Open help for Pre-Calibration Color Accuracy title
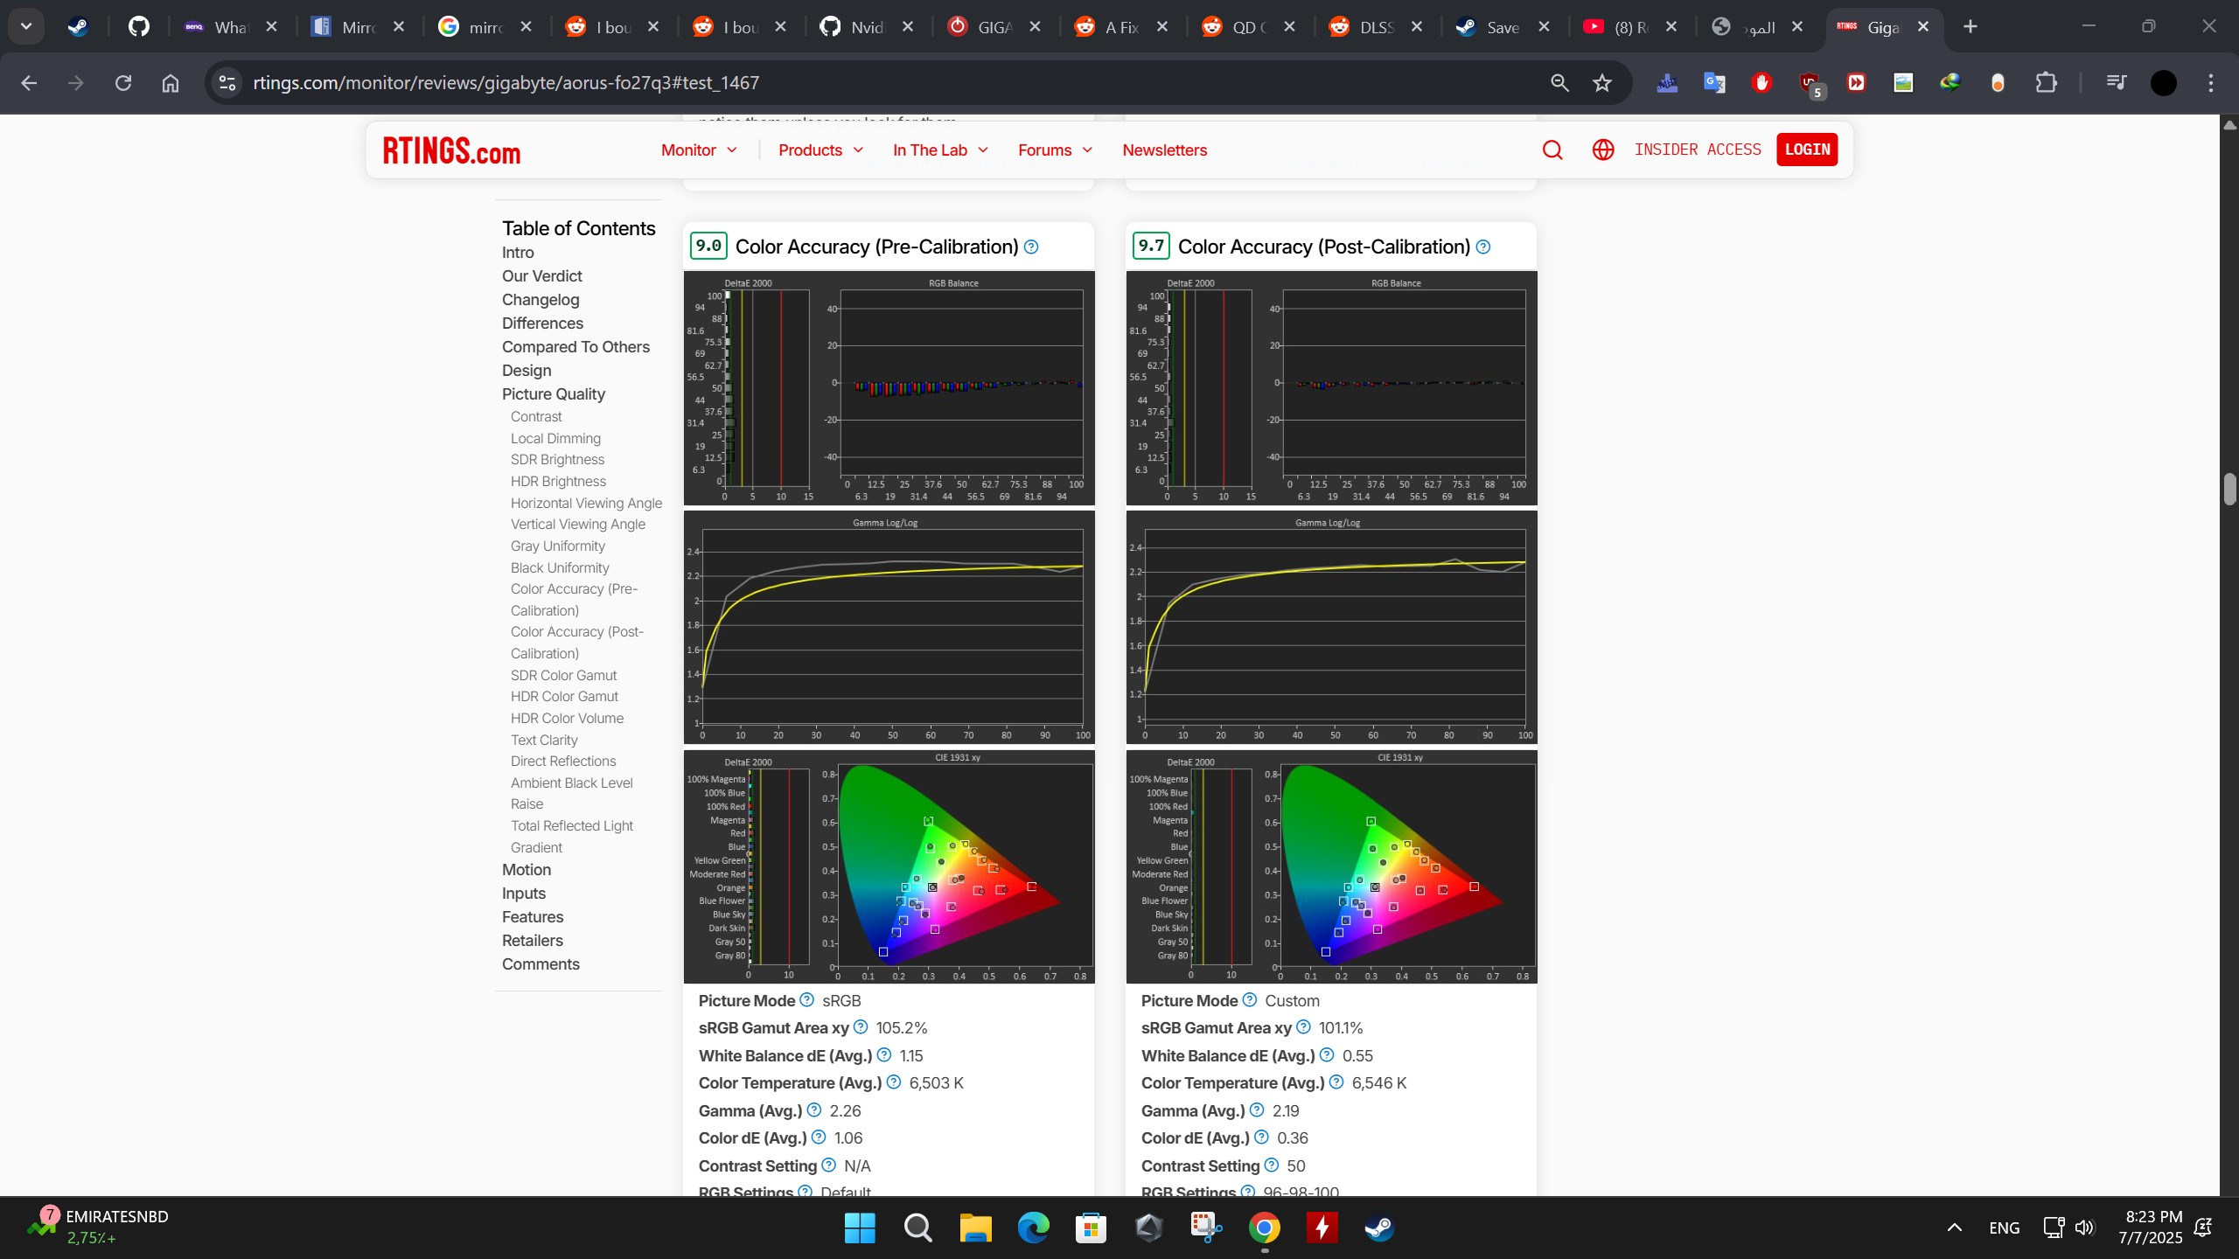This screenshot has width=2239, height=1259. click(x=1031, y=247)
